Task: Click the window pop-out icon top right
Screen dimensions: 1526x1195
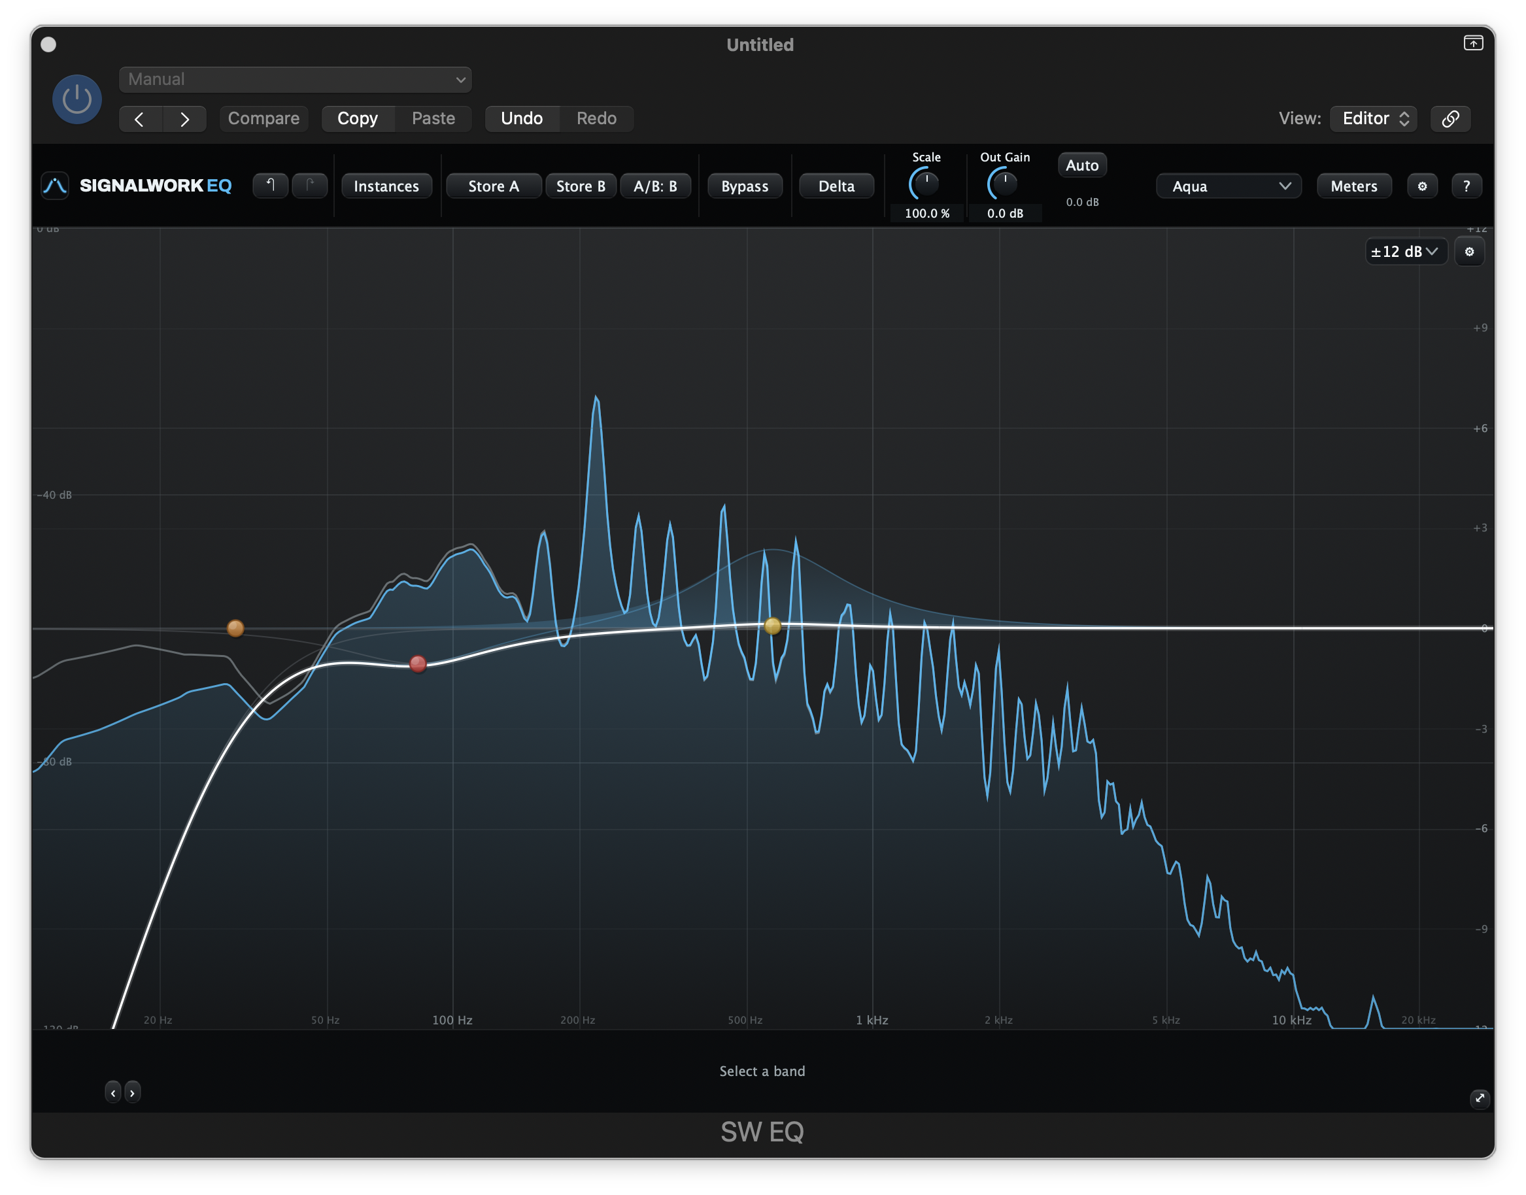Action: tap(1473, 43)
